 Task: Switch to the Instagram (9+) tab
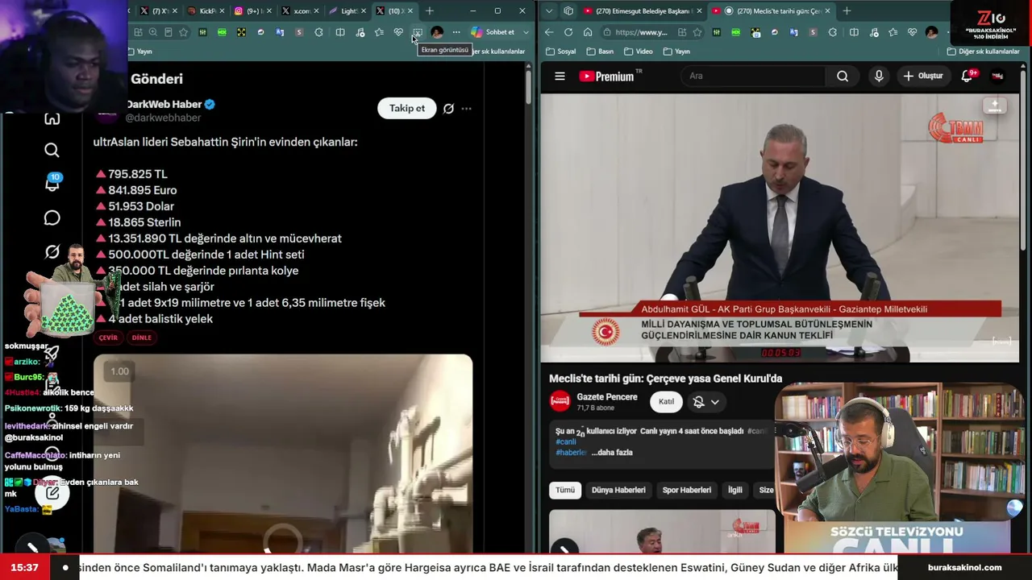pos(252,11)
